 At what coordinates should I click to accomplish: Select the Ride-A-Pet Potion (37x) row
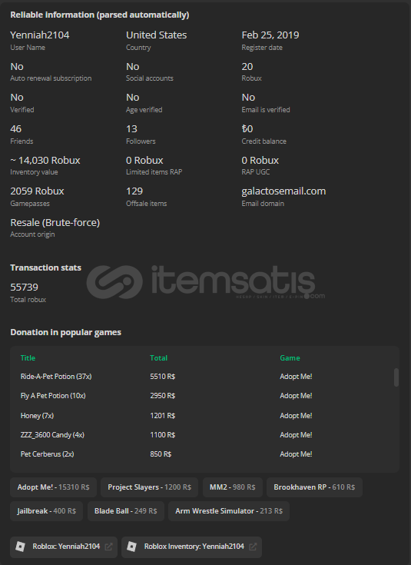point(202,377)
